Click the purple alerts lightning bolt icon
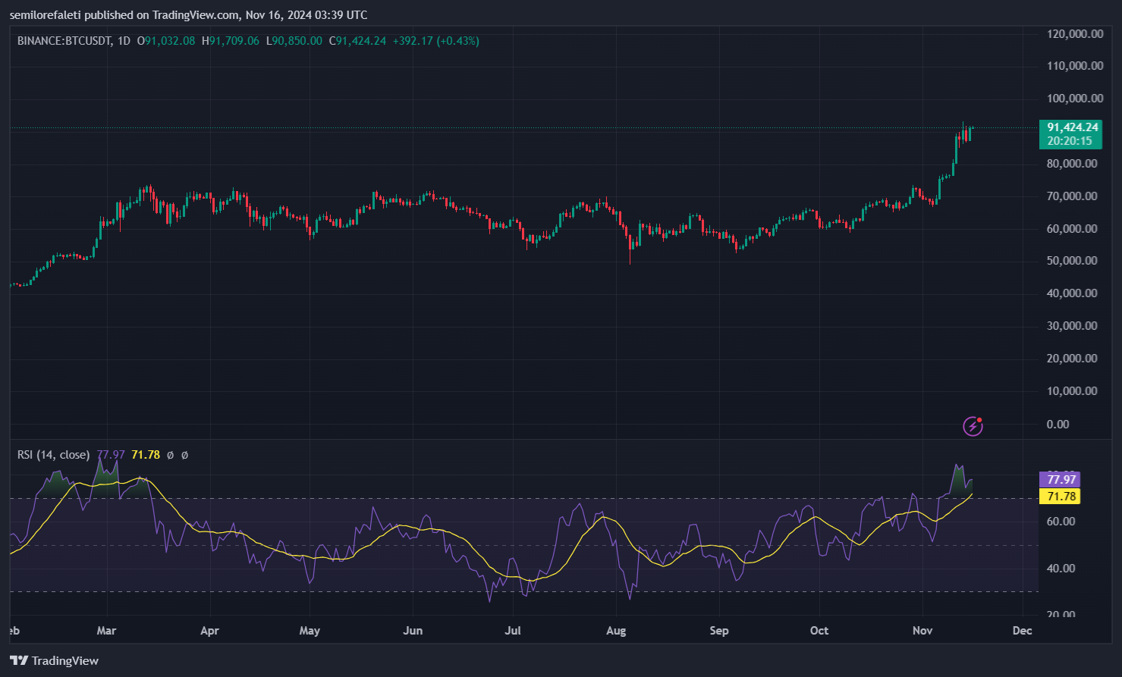This screenshot has width=1122, height=677. (972, 426)
